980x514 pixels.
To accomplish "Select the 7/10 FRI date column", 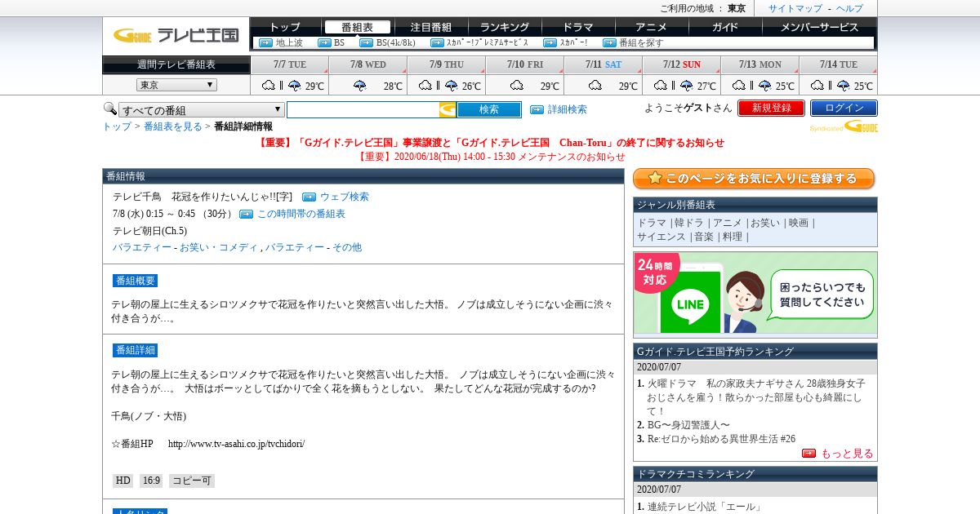I will click(x=525, y=64).
